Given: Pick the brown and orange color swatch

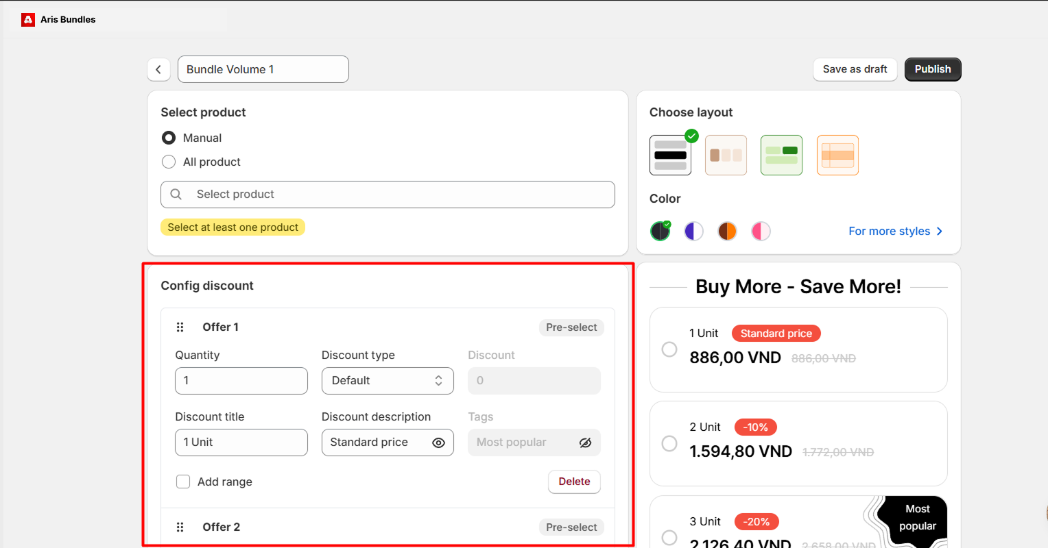Looking at the screenshot, I should tap(728, 232).
